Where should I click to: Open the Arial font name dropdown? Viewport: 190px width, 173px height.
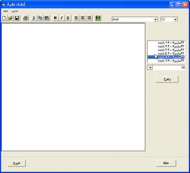pos(155,19)
